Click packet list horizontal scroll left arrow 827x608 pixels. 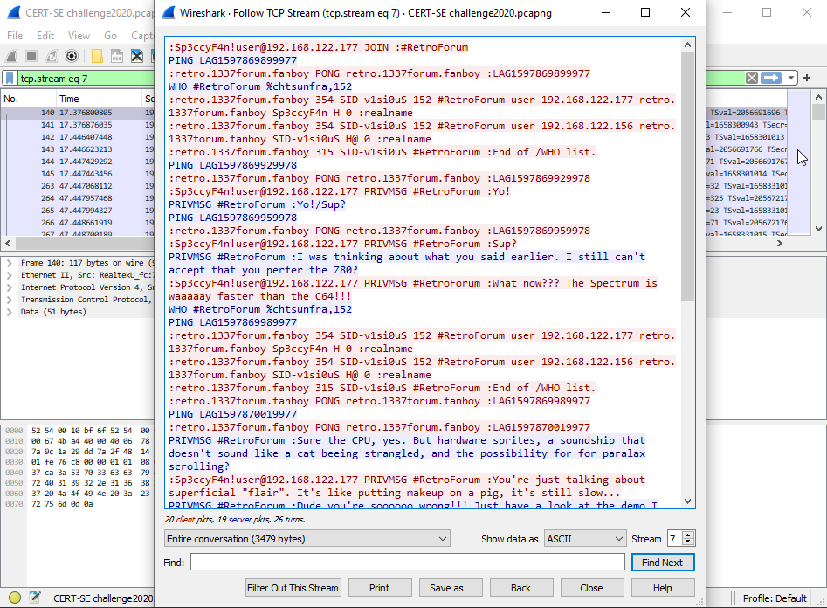9,243
